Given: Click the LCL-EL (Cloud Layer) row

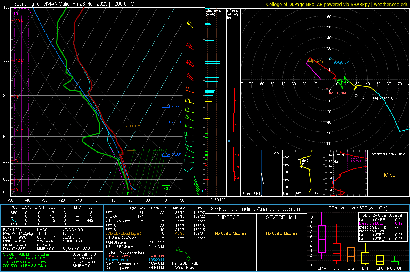Looking at the screenshot, I should 155,233.
